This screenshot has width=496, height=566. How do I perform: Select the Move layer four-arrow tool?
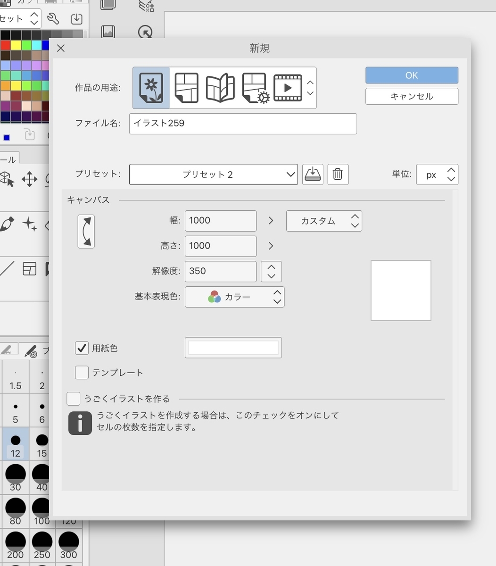(29, 179)
